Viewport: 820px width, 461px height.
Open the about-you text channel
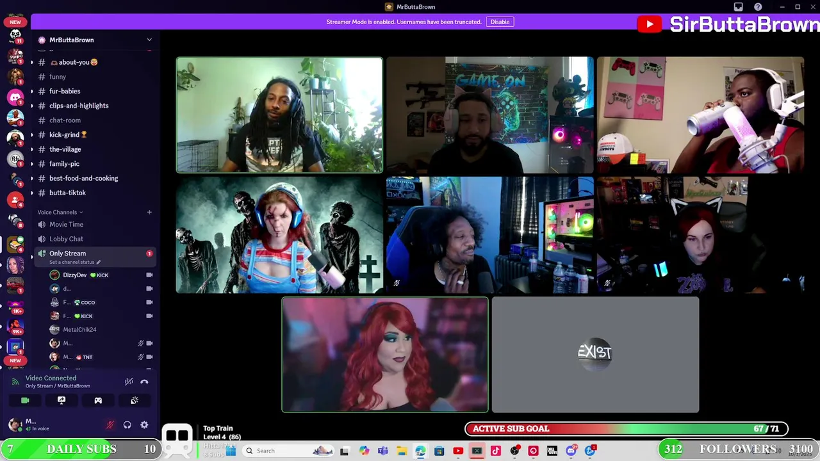tap(95, 62)
